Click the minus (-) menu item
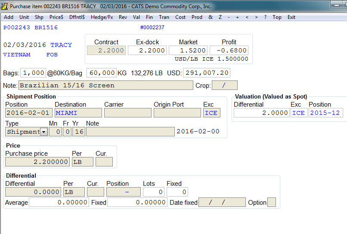 [229, 17]
